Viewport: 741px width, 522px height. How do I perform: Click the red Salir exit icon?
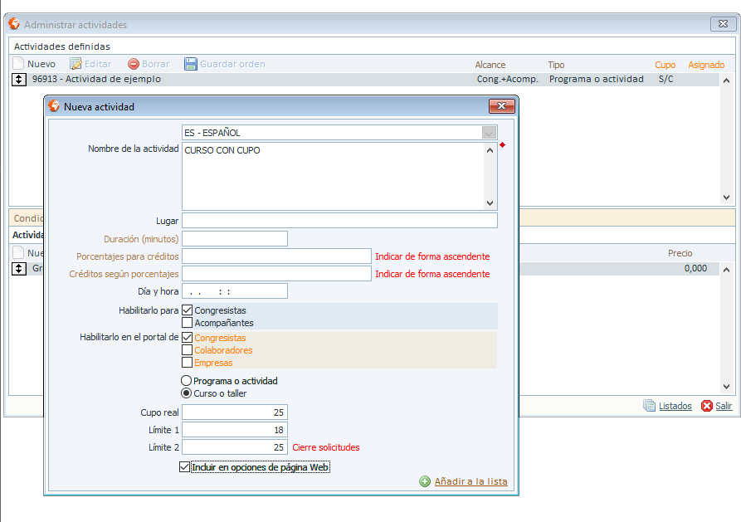click(x=707, y=406)
